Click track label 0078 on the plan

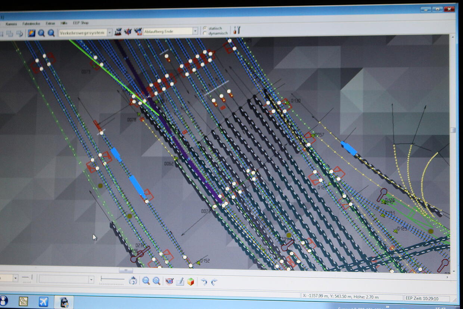(x=131, y=120)
